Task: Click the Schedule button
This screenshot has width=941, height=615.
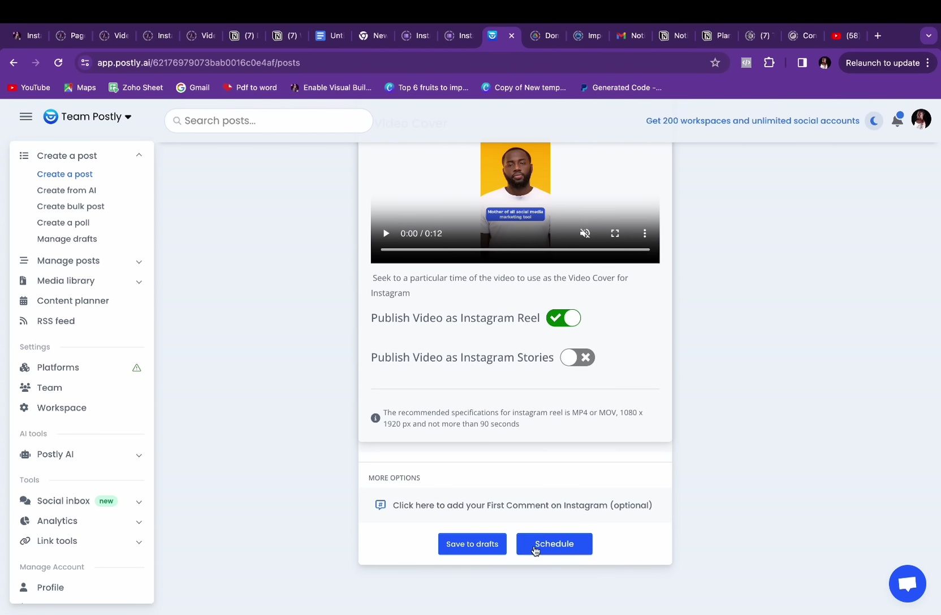Action: 554,544
